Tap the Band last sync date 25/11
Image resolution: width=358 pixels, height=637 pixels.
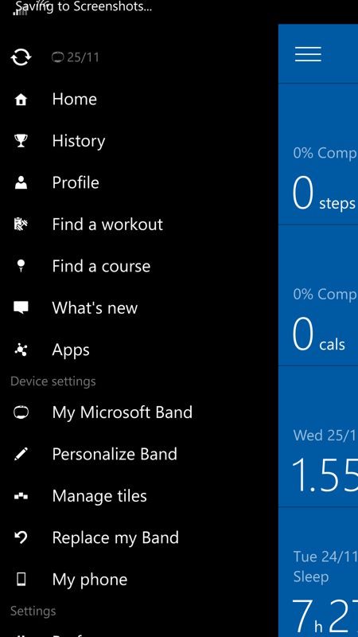(x=75, y=57)
